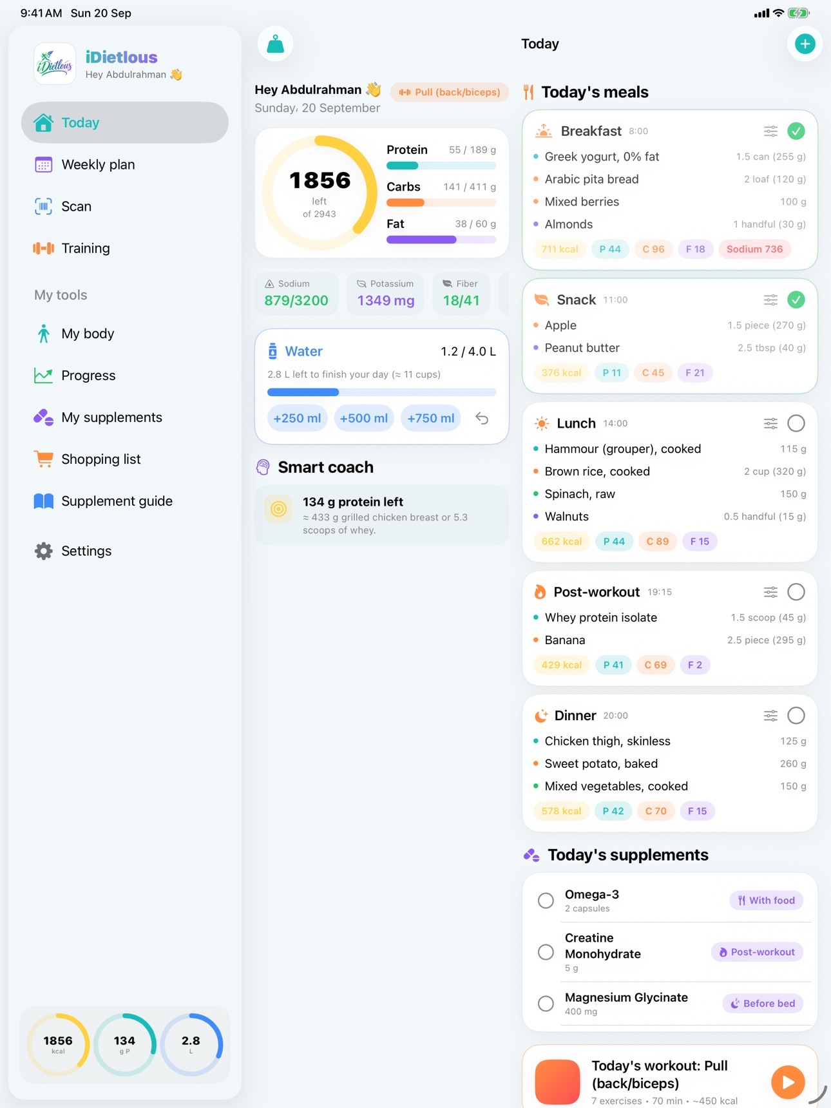Mark Lunch as eaten

click(x=796, y=423)
